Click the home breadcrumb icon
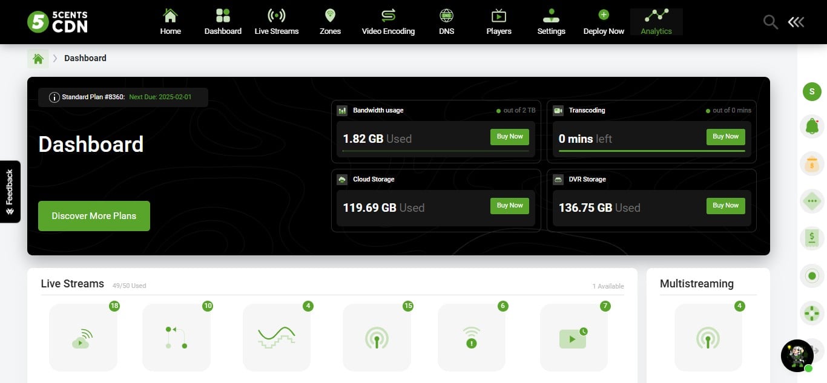 38,59
